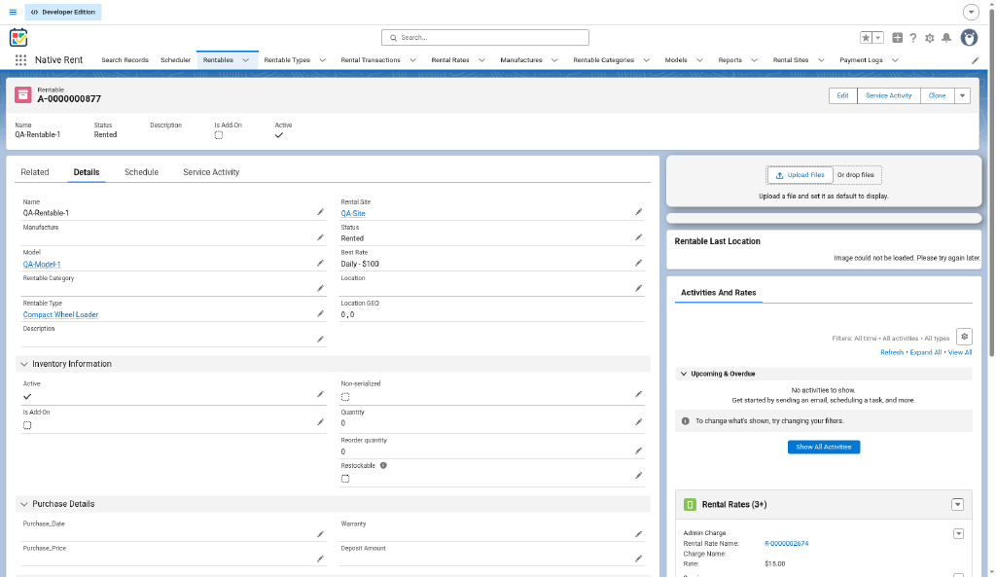
Task: Edit the Status field pencil icon
Action: 638,237
